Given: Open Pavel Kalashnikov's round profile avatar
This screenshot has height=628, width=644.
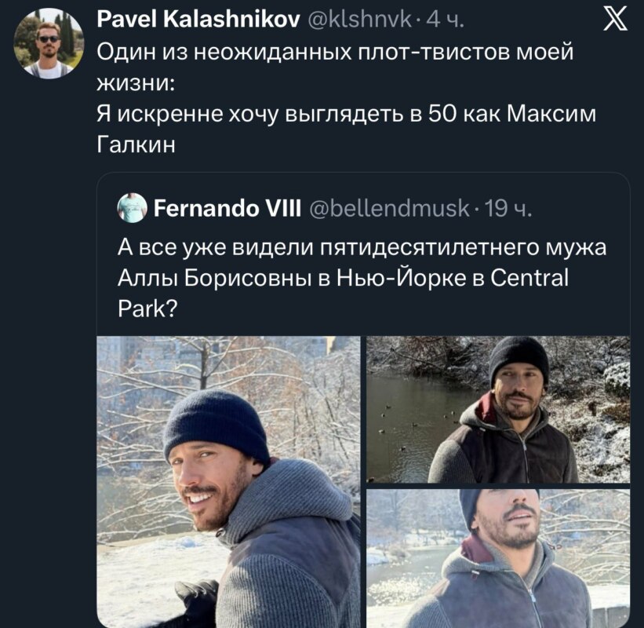Looking at the screenshot, I should pyautogui.click(x=49, y=44).
